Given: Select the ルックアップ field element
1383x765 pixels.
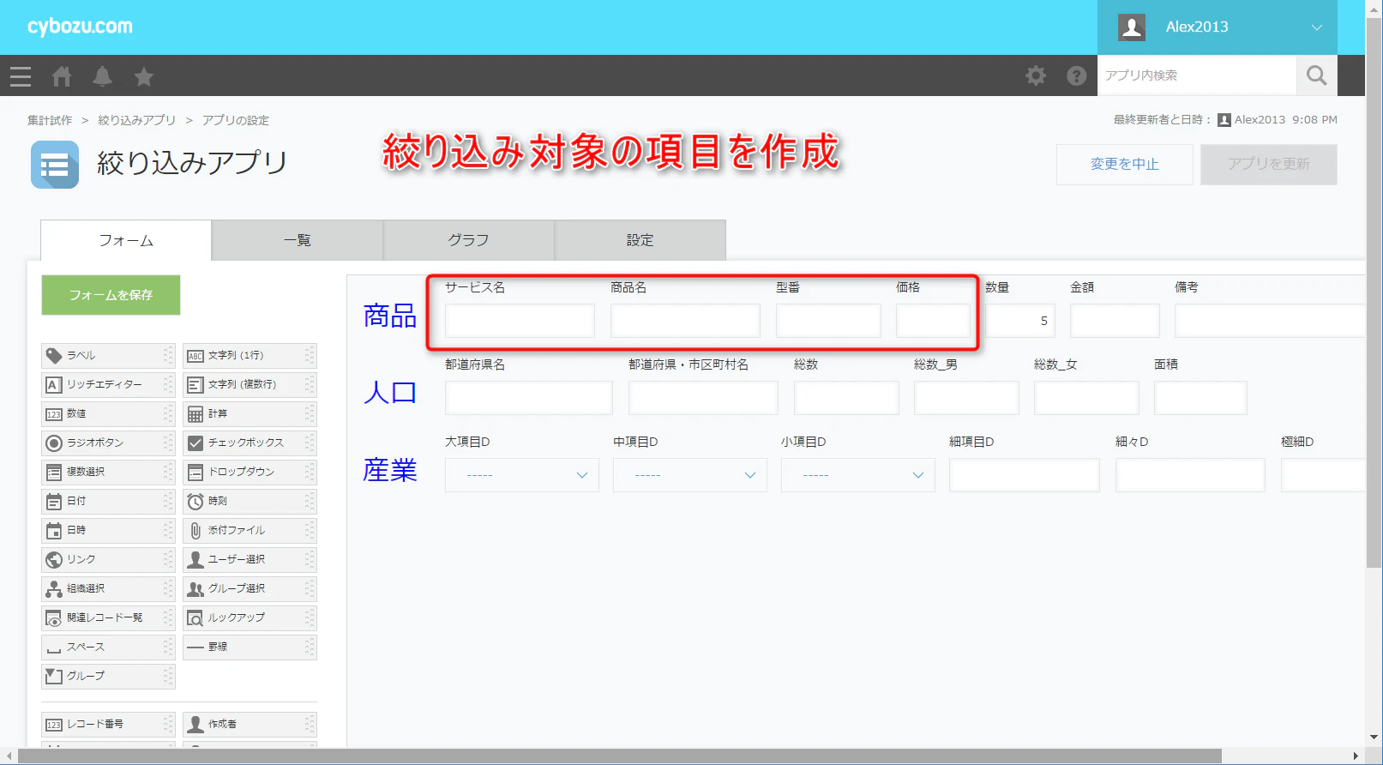Looking at the screenshot, I should coord(250,617).
